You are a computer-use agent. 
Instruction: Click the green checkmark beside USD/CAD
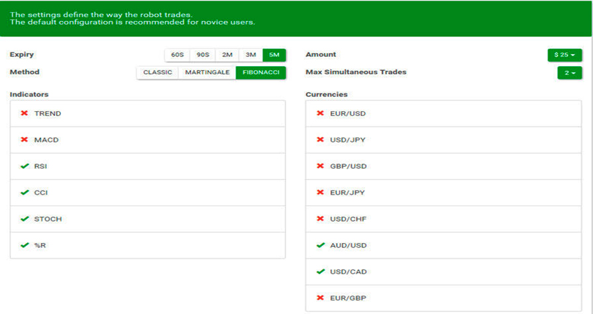pos(321,272)
